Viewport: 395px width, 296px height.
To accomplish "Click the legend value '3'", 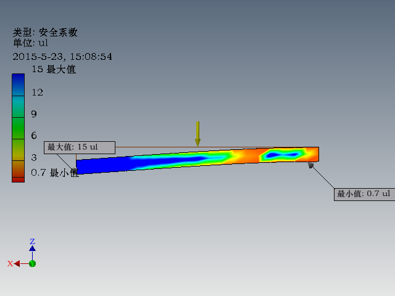I will 34,158.
